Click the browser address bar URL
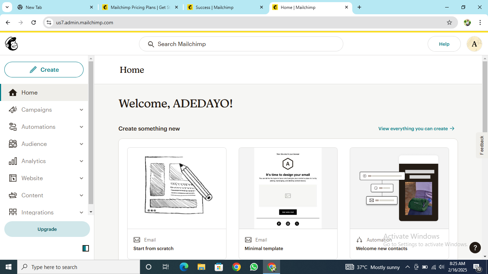488x274 pixels. (x=85, y=22)
